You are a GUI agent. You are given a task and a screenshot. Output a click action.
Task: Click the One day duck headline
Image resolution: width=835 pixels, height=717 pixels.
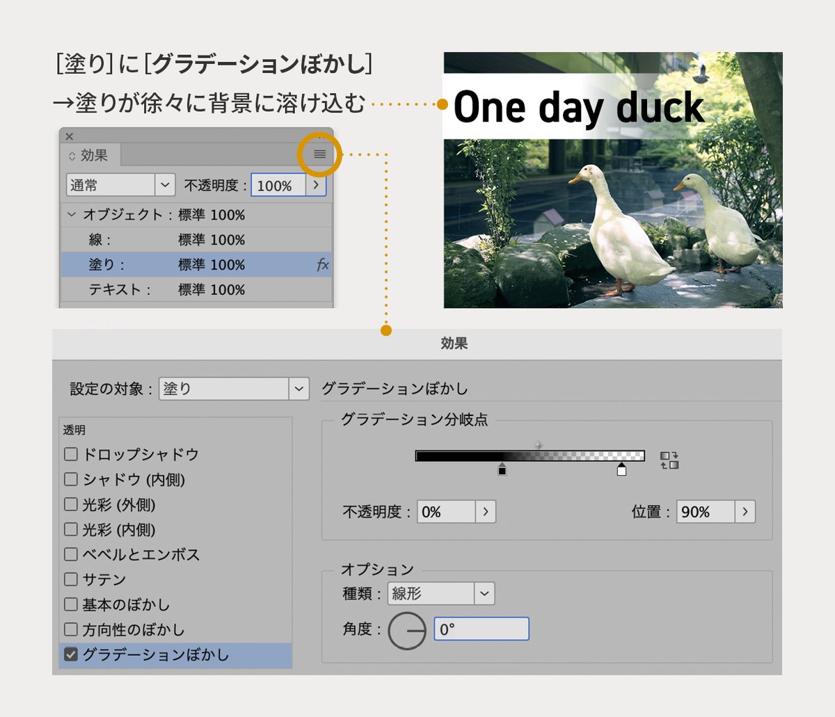pos(579,107)
